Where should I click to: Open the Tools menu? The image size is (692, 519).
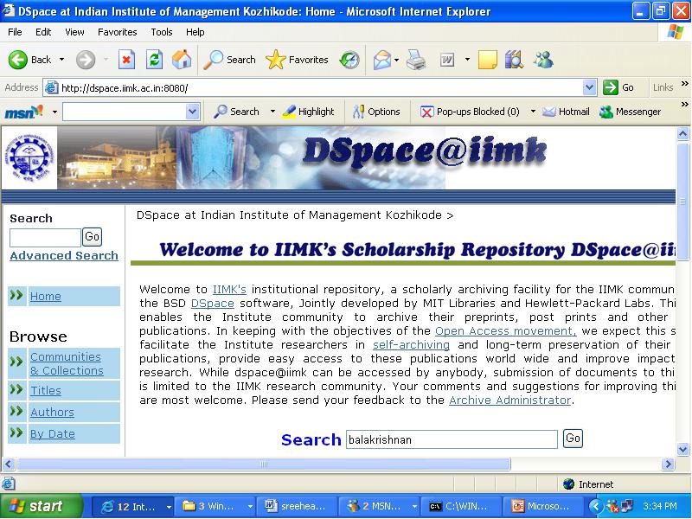(162, 32)
